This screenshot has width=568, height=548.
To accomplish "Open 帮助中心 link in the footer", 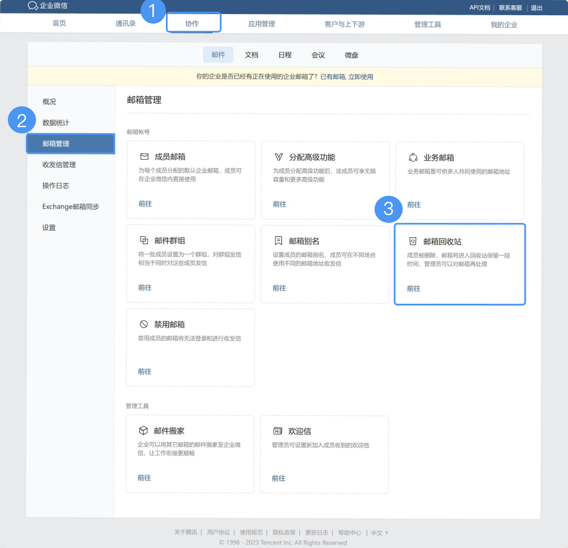I will (349, 533).
